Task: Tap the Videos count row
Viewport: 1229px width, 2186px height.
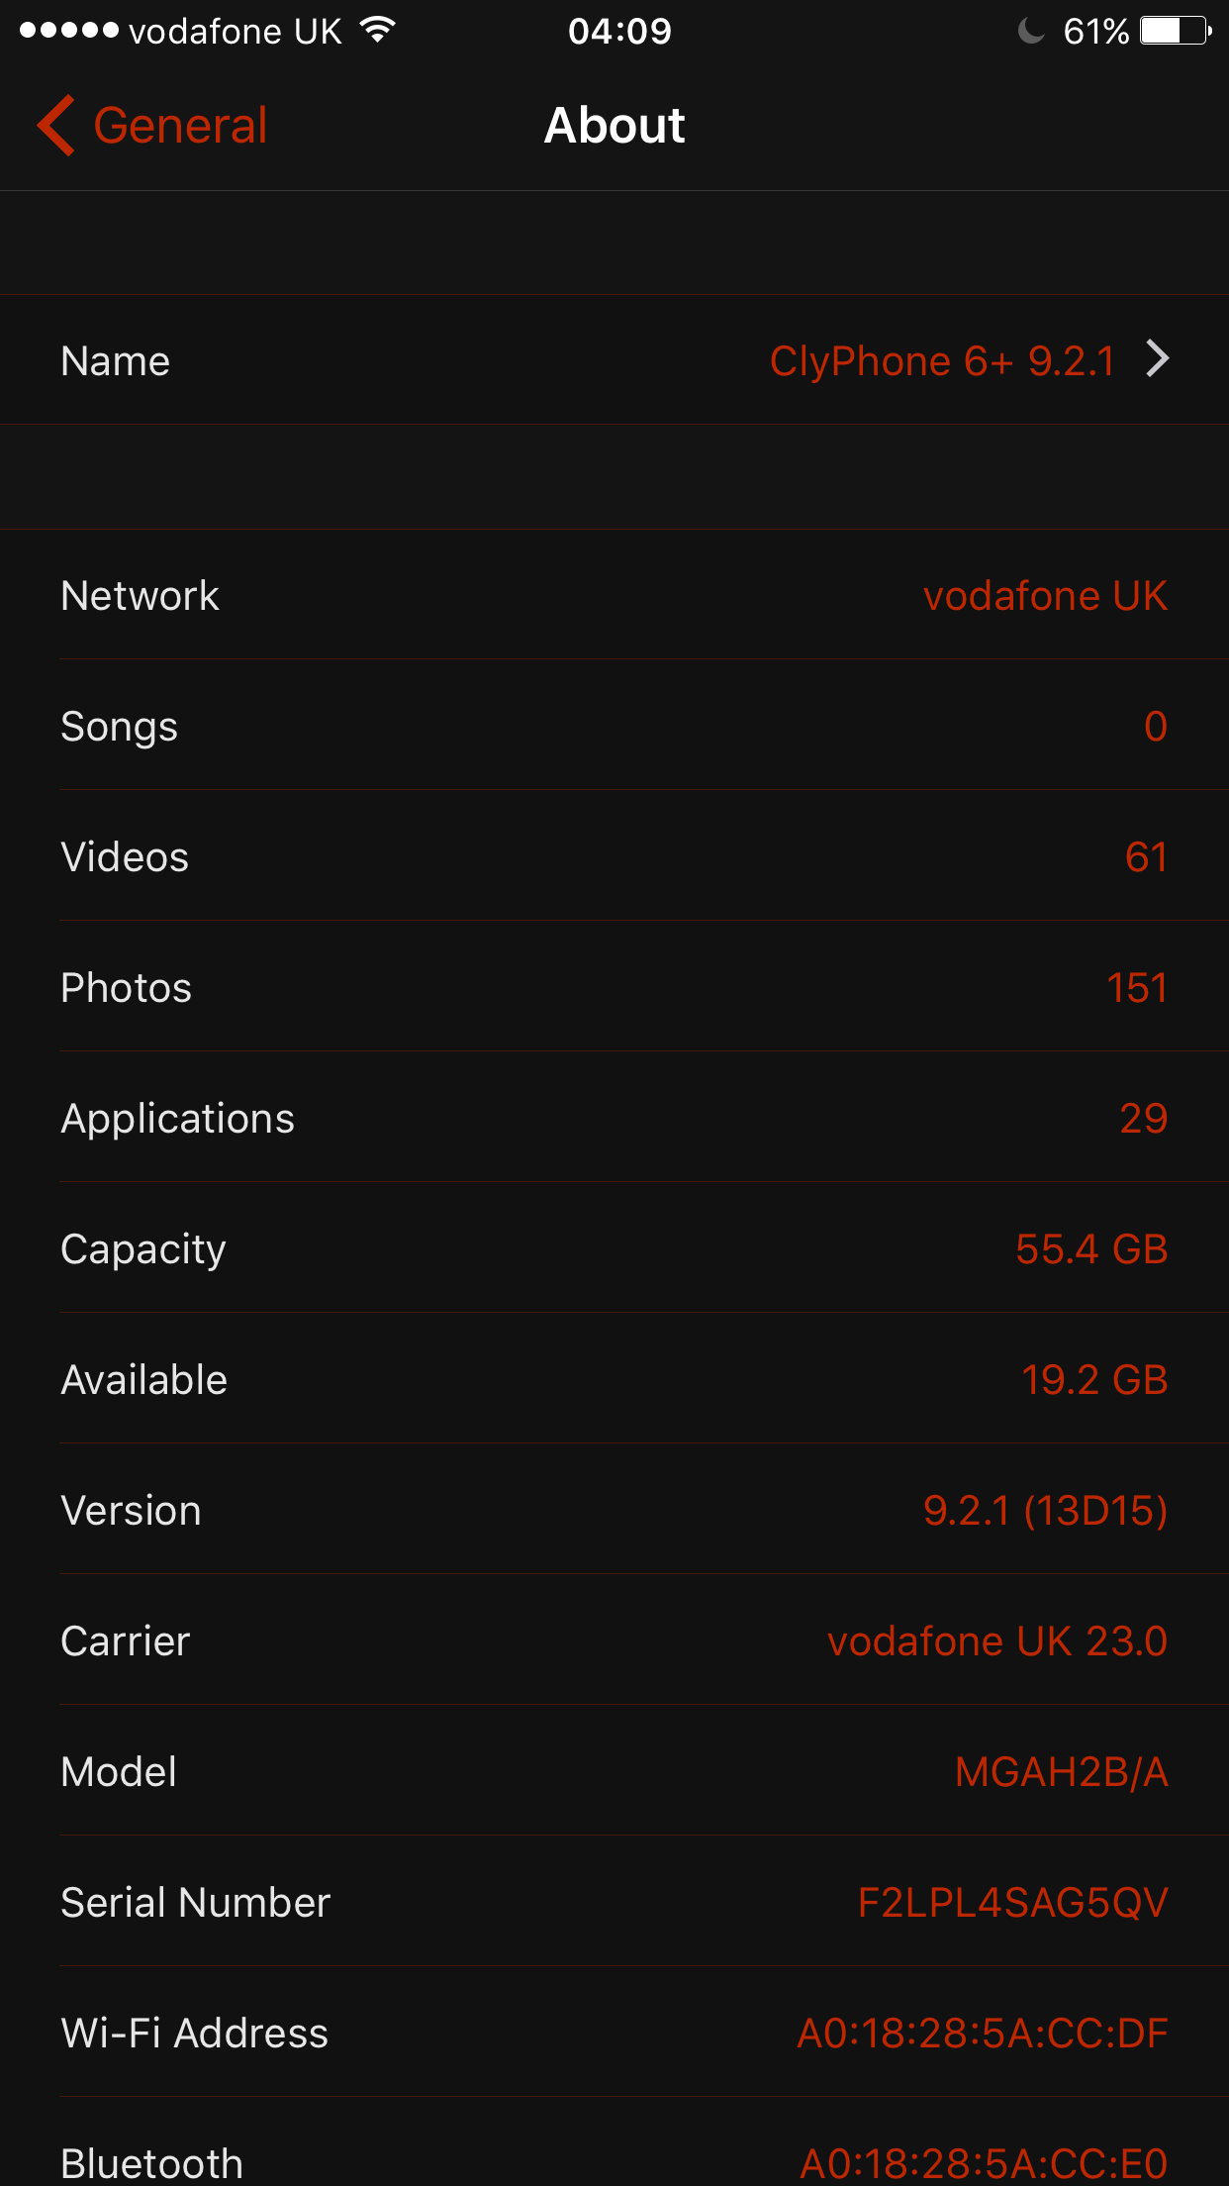Action: pos(614,857)
